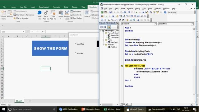The width and height of the screenshot is (199, 112).
Task: Click Macro Security in Excel ribbon
Action: pos(21,18)
